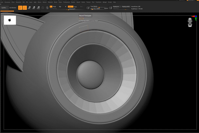Open the Help menu
This screenshot has height=133, width=199.
[114, 2]
